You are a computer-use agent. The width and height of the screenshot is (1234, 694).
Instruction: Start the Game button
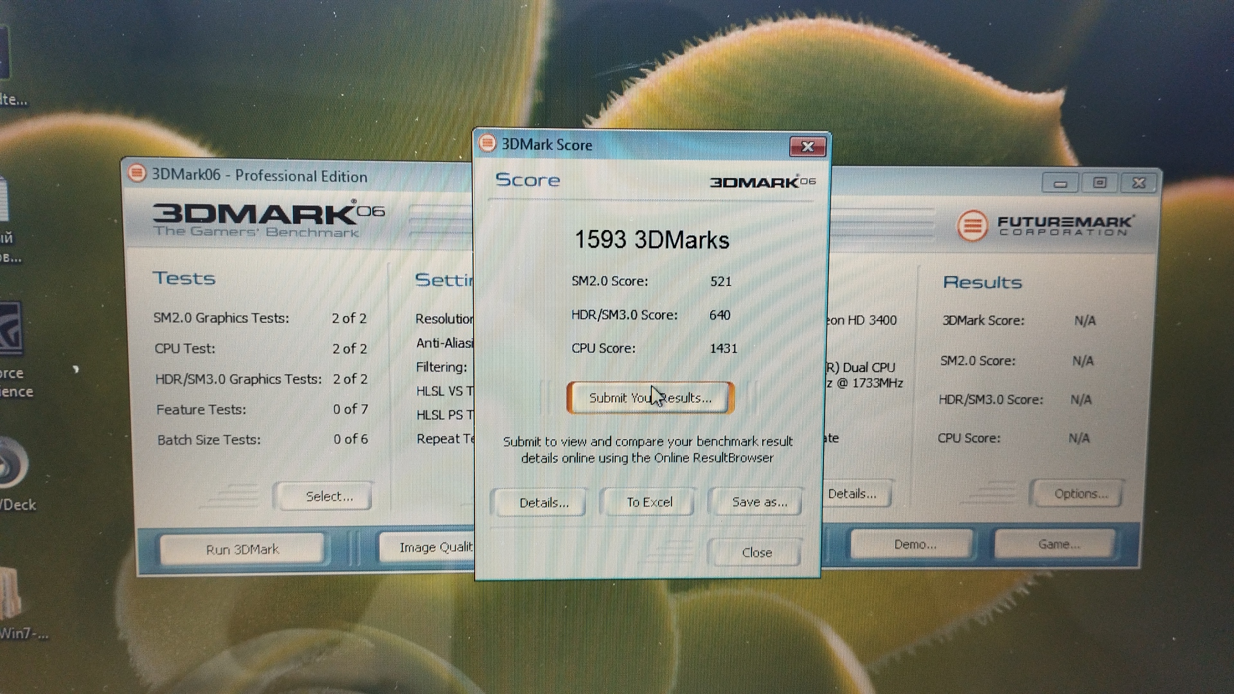click(x=1058, y=544)
